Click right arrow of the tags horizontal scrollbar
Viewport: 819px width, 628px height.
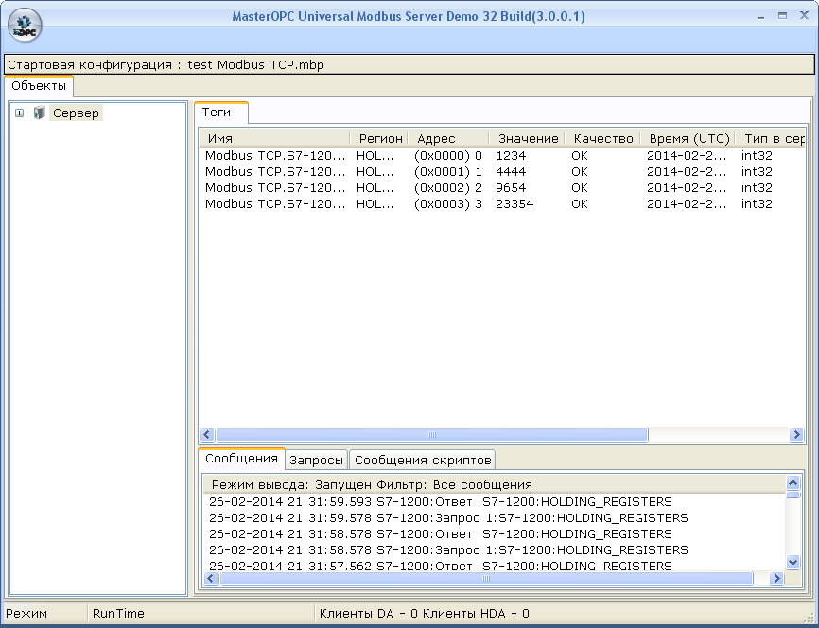tap(797, 434)
